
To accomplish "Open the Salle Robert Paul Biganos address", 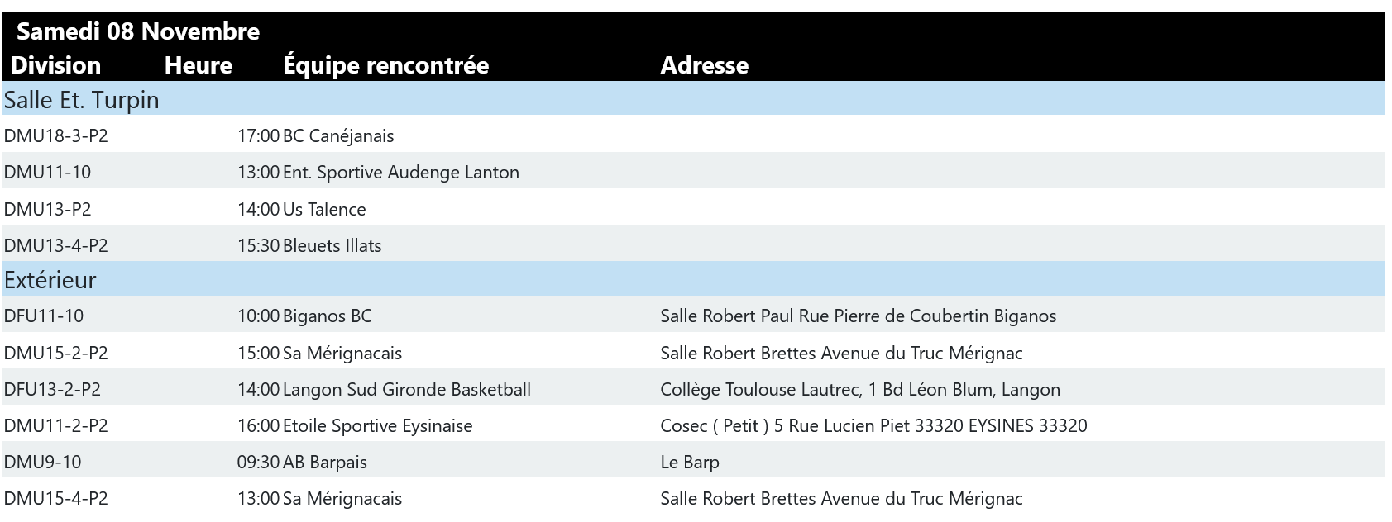I will [858, 316].
